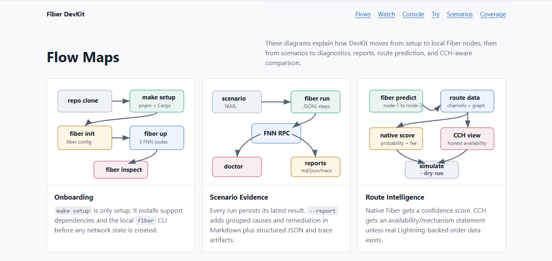Click the 'fiber' inline code chip
Viewport: 552px width, 261px height.
pyautogui.click(x=146, y=220)
